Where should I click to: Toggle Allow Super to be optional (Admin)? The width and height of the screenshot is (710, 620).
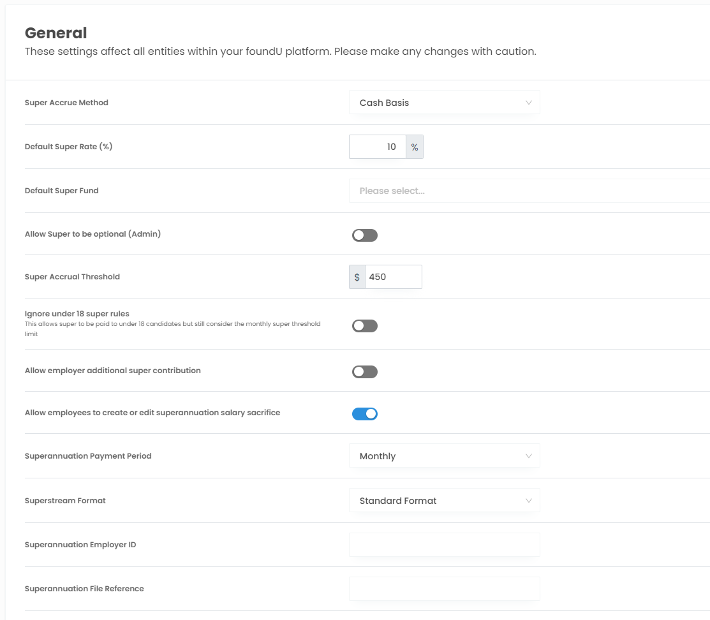365,235
